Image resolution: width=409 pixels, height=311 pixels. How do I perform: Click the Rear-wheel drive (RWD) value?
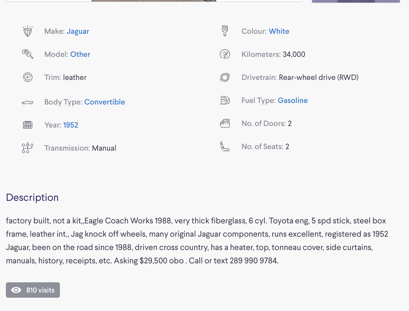point(319,77)
